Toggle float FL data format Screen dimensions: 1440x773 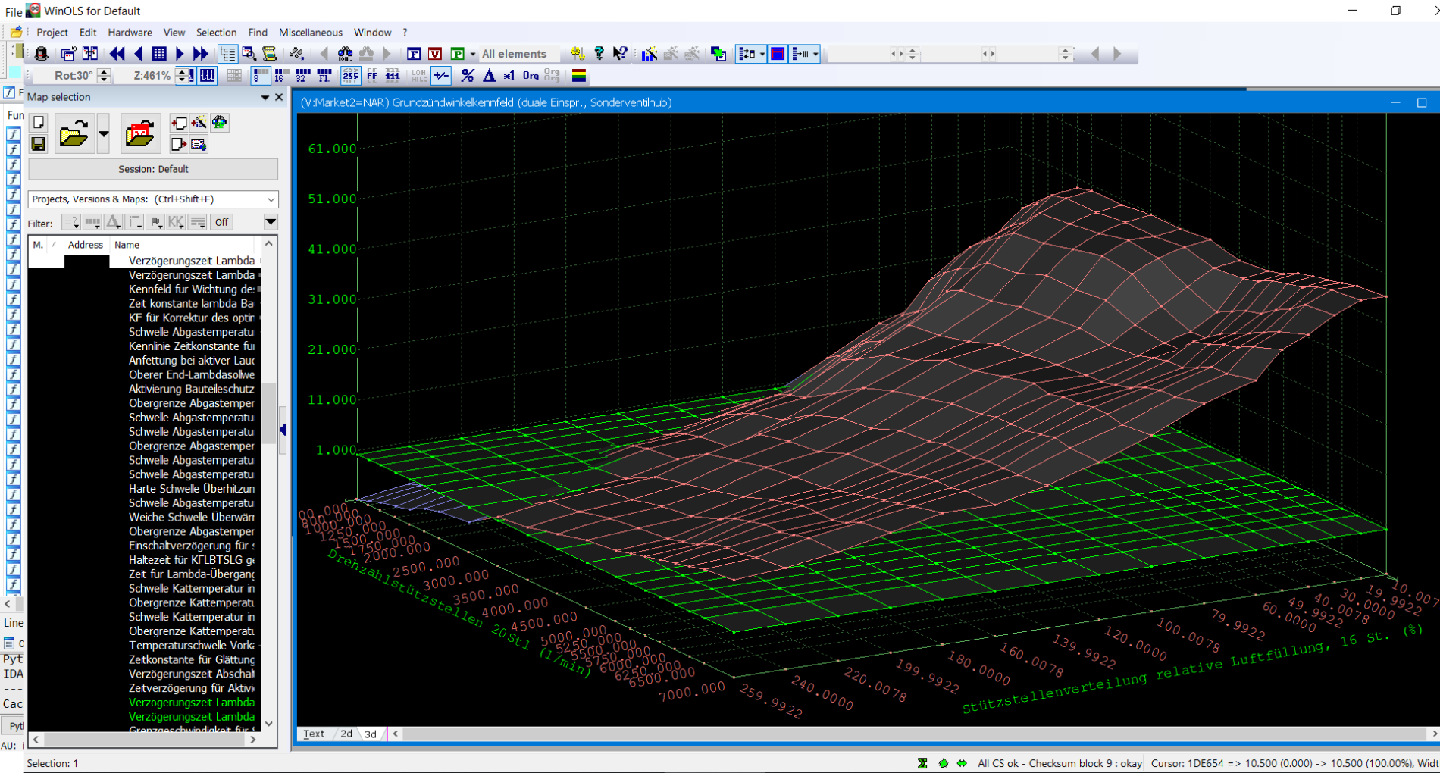324,76
